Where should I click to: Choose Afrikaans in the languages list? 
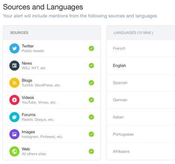pyautogui.click(x=141, y=151)
